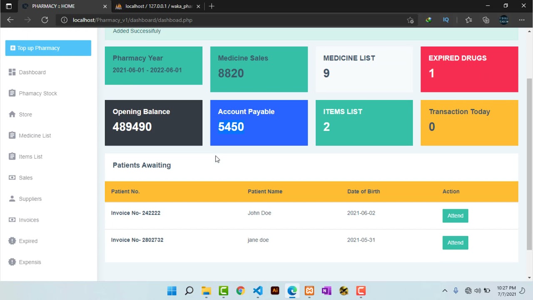
Task: Click the Top up Pharmacy button
Action: pyautogui.click(x=48, y=48)
